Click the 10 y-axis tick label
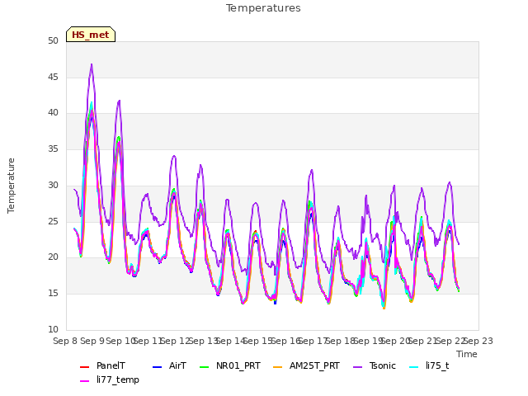Viewport: 528px width, 396px height. coord(53,329)
